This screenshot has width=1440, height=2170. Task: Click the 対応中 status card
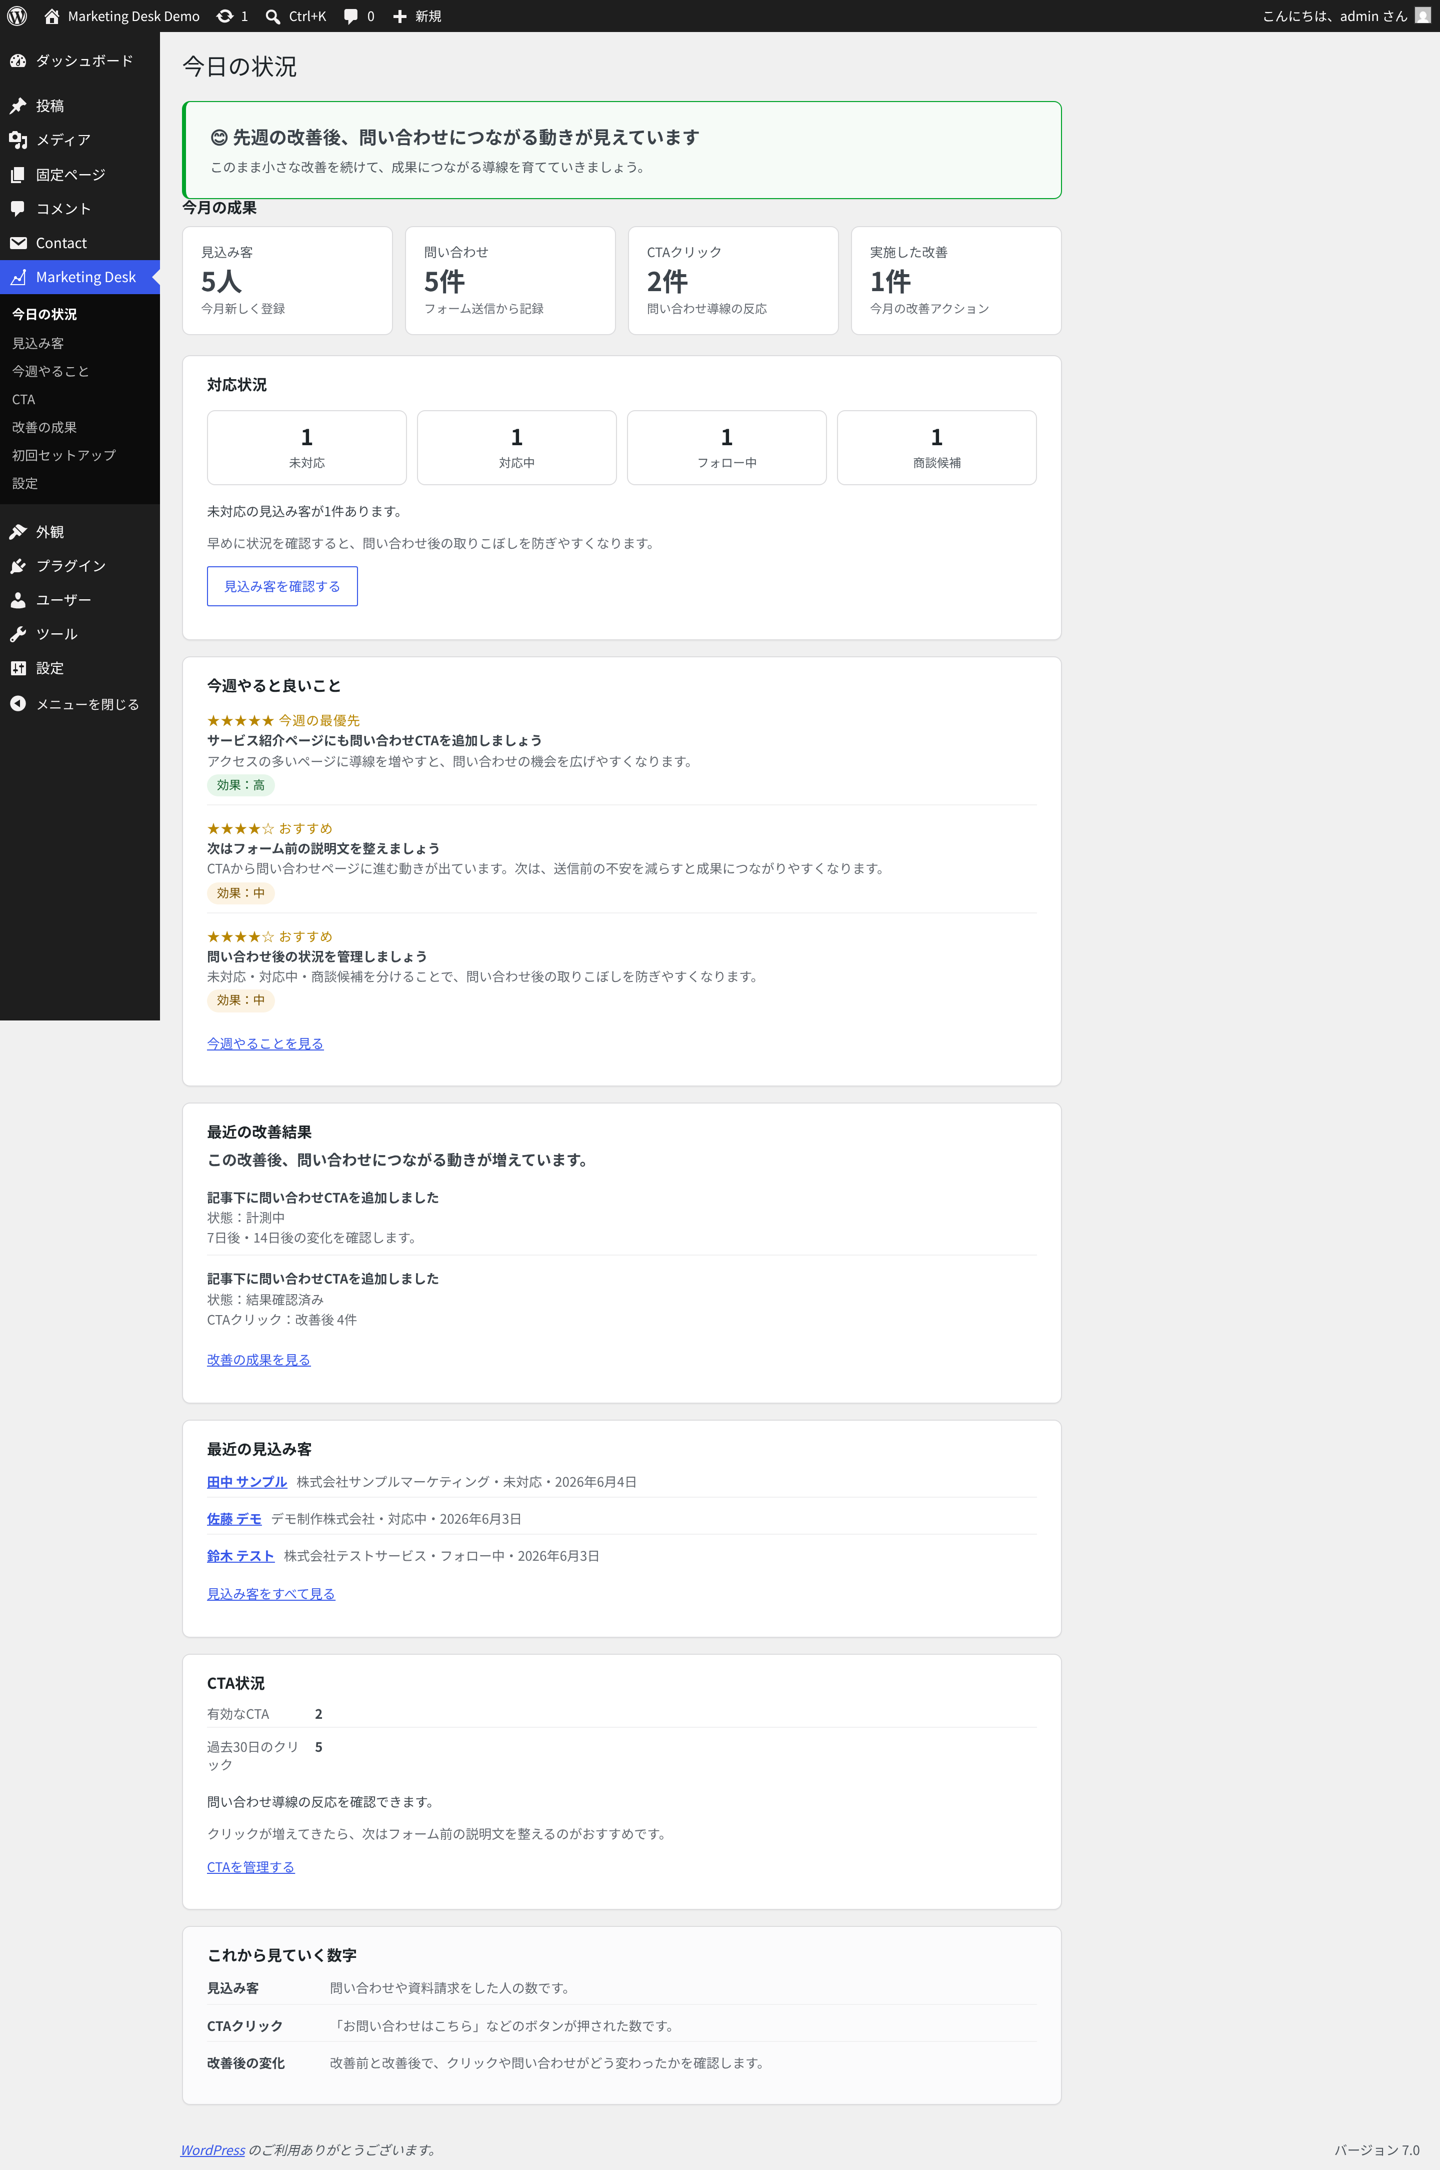click(517, 447)
